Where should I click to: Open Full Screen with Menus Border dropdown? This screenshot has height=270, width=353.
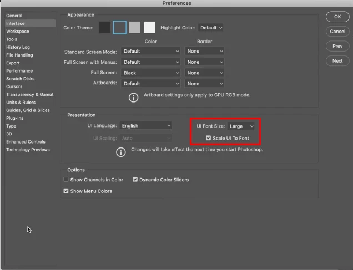204,62
